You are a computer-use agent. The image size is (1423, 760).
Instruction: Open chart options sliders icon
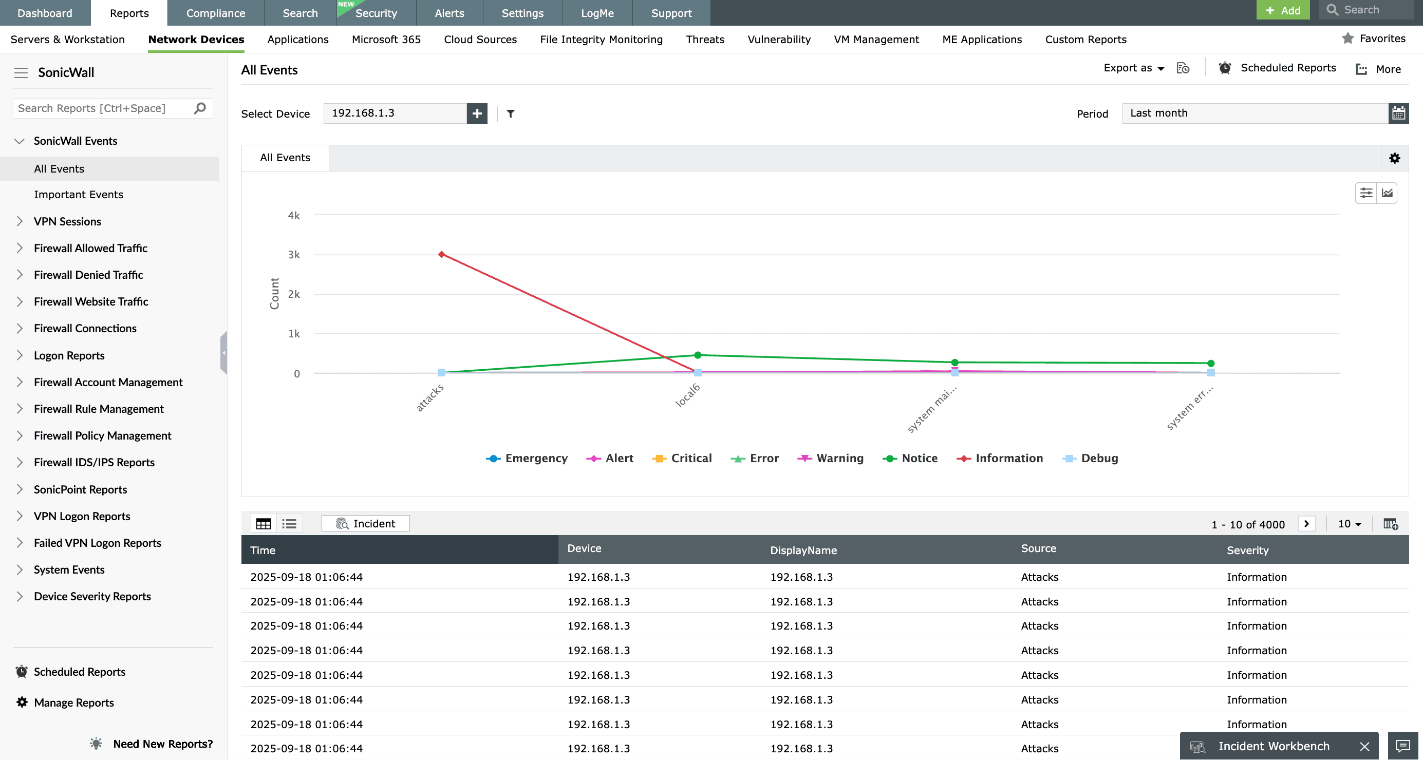pyautogui.click(x=1365, y=193)
